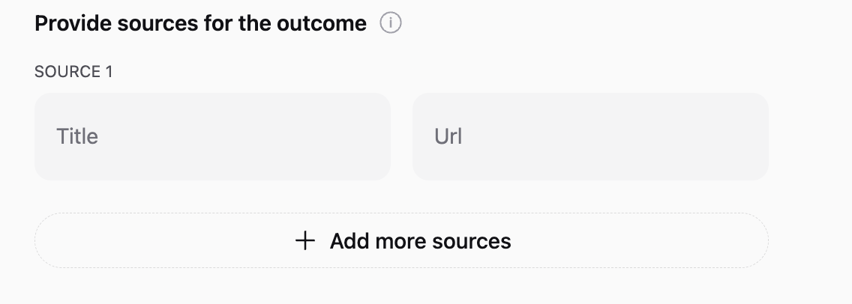Click the Add more sources label text
Viewport: 852px width, 304px height.
[420, 241]
